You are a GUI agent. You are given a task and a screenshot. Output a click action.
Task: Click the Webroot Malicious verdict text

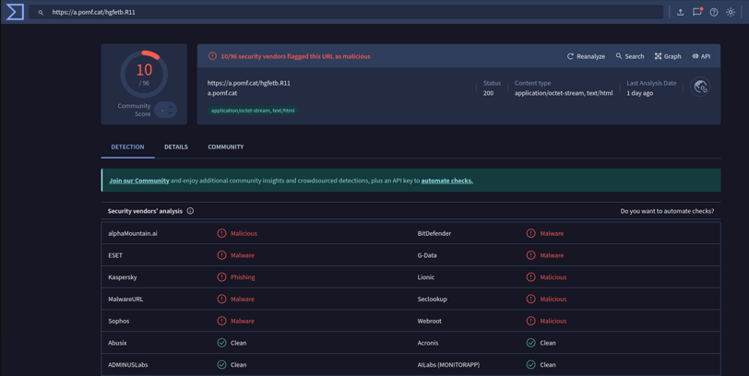[553, 321]
